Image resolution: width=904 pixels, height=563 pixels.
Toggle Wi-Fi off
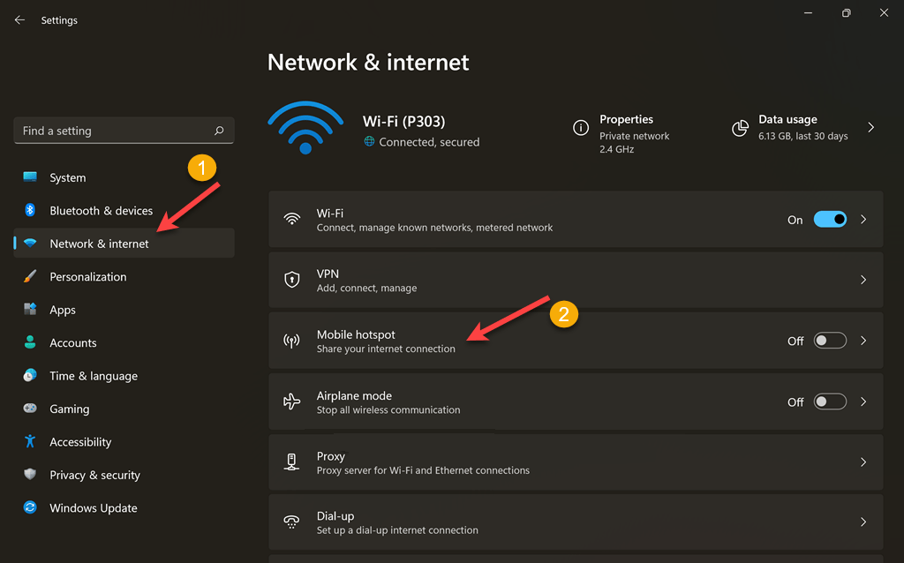coord(830,219)
